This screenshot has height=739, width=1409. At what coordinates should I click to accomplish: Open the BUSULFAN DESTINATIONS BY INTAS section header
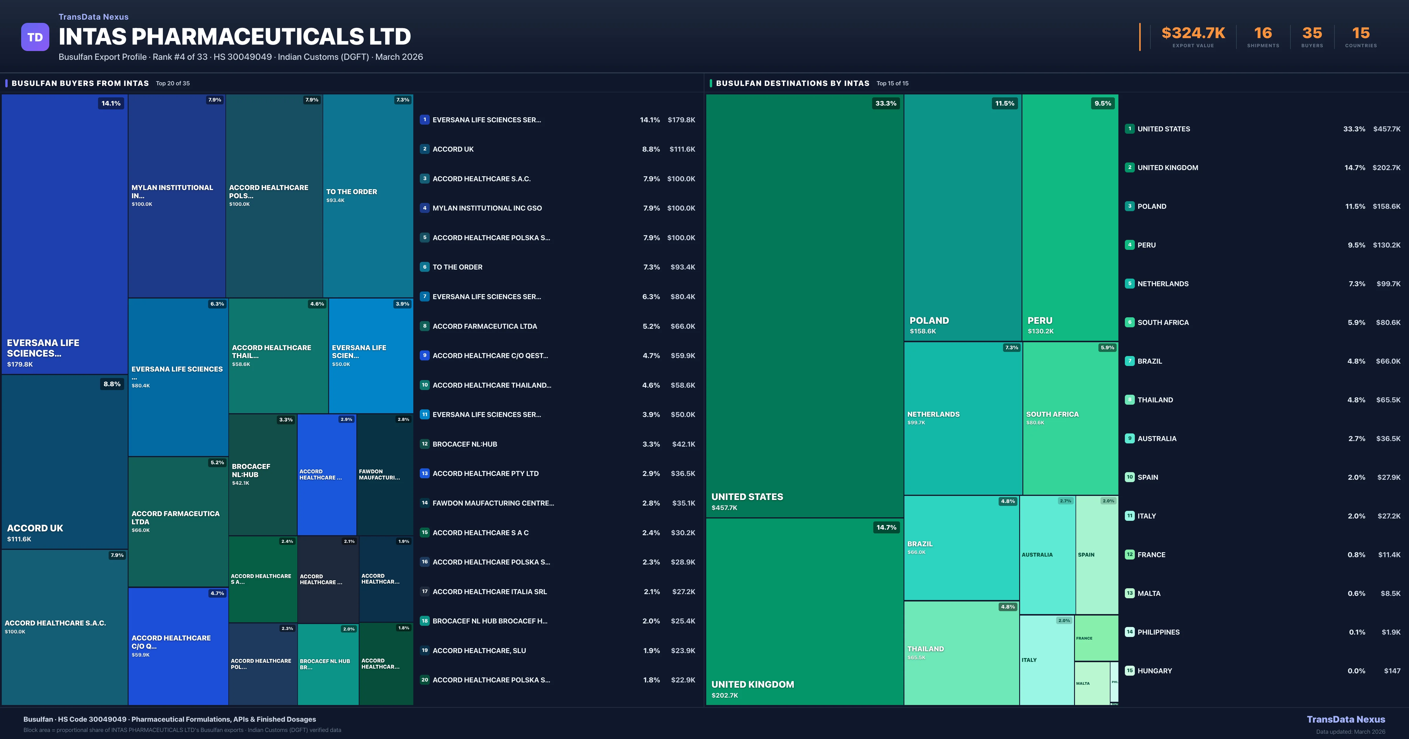click(793, 83)
